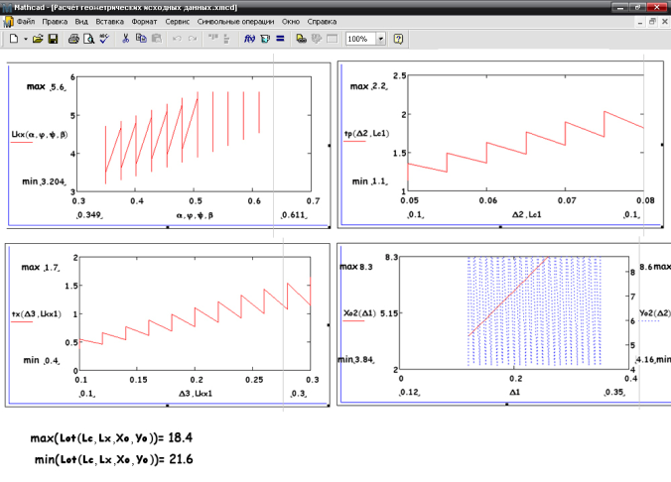
Task: Save the worksheet with the floppy icon
Action: tap(54, 39)
